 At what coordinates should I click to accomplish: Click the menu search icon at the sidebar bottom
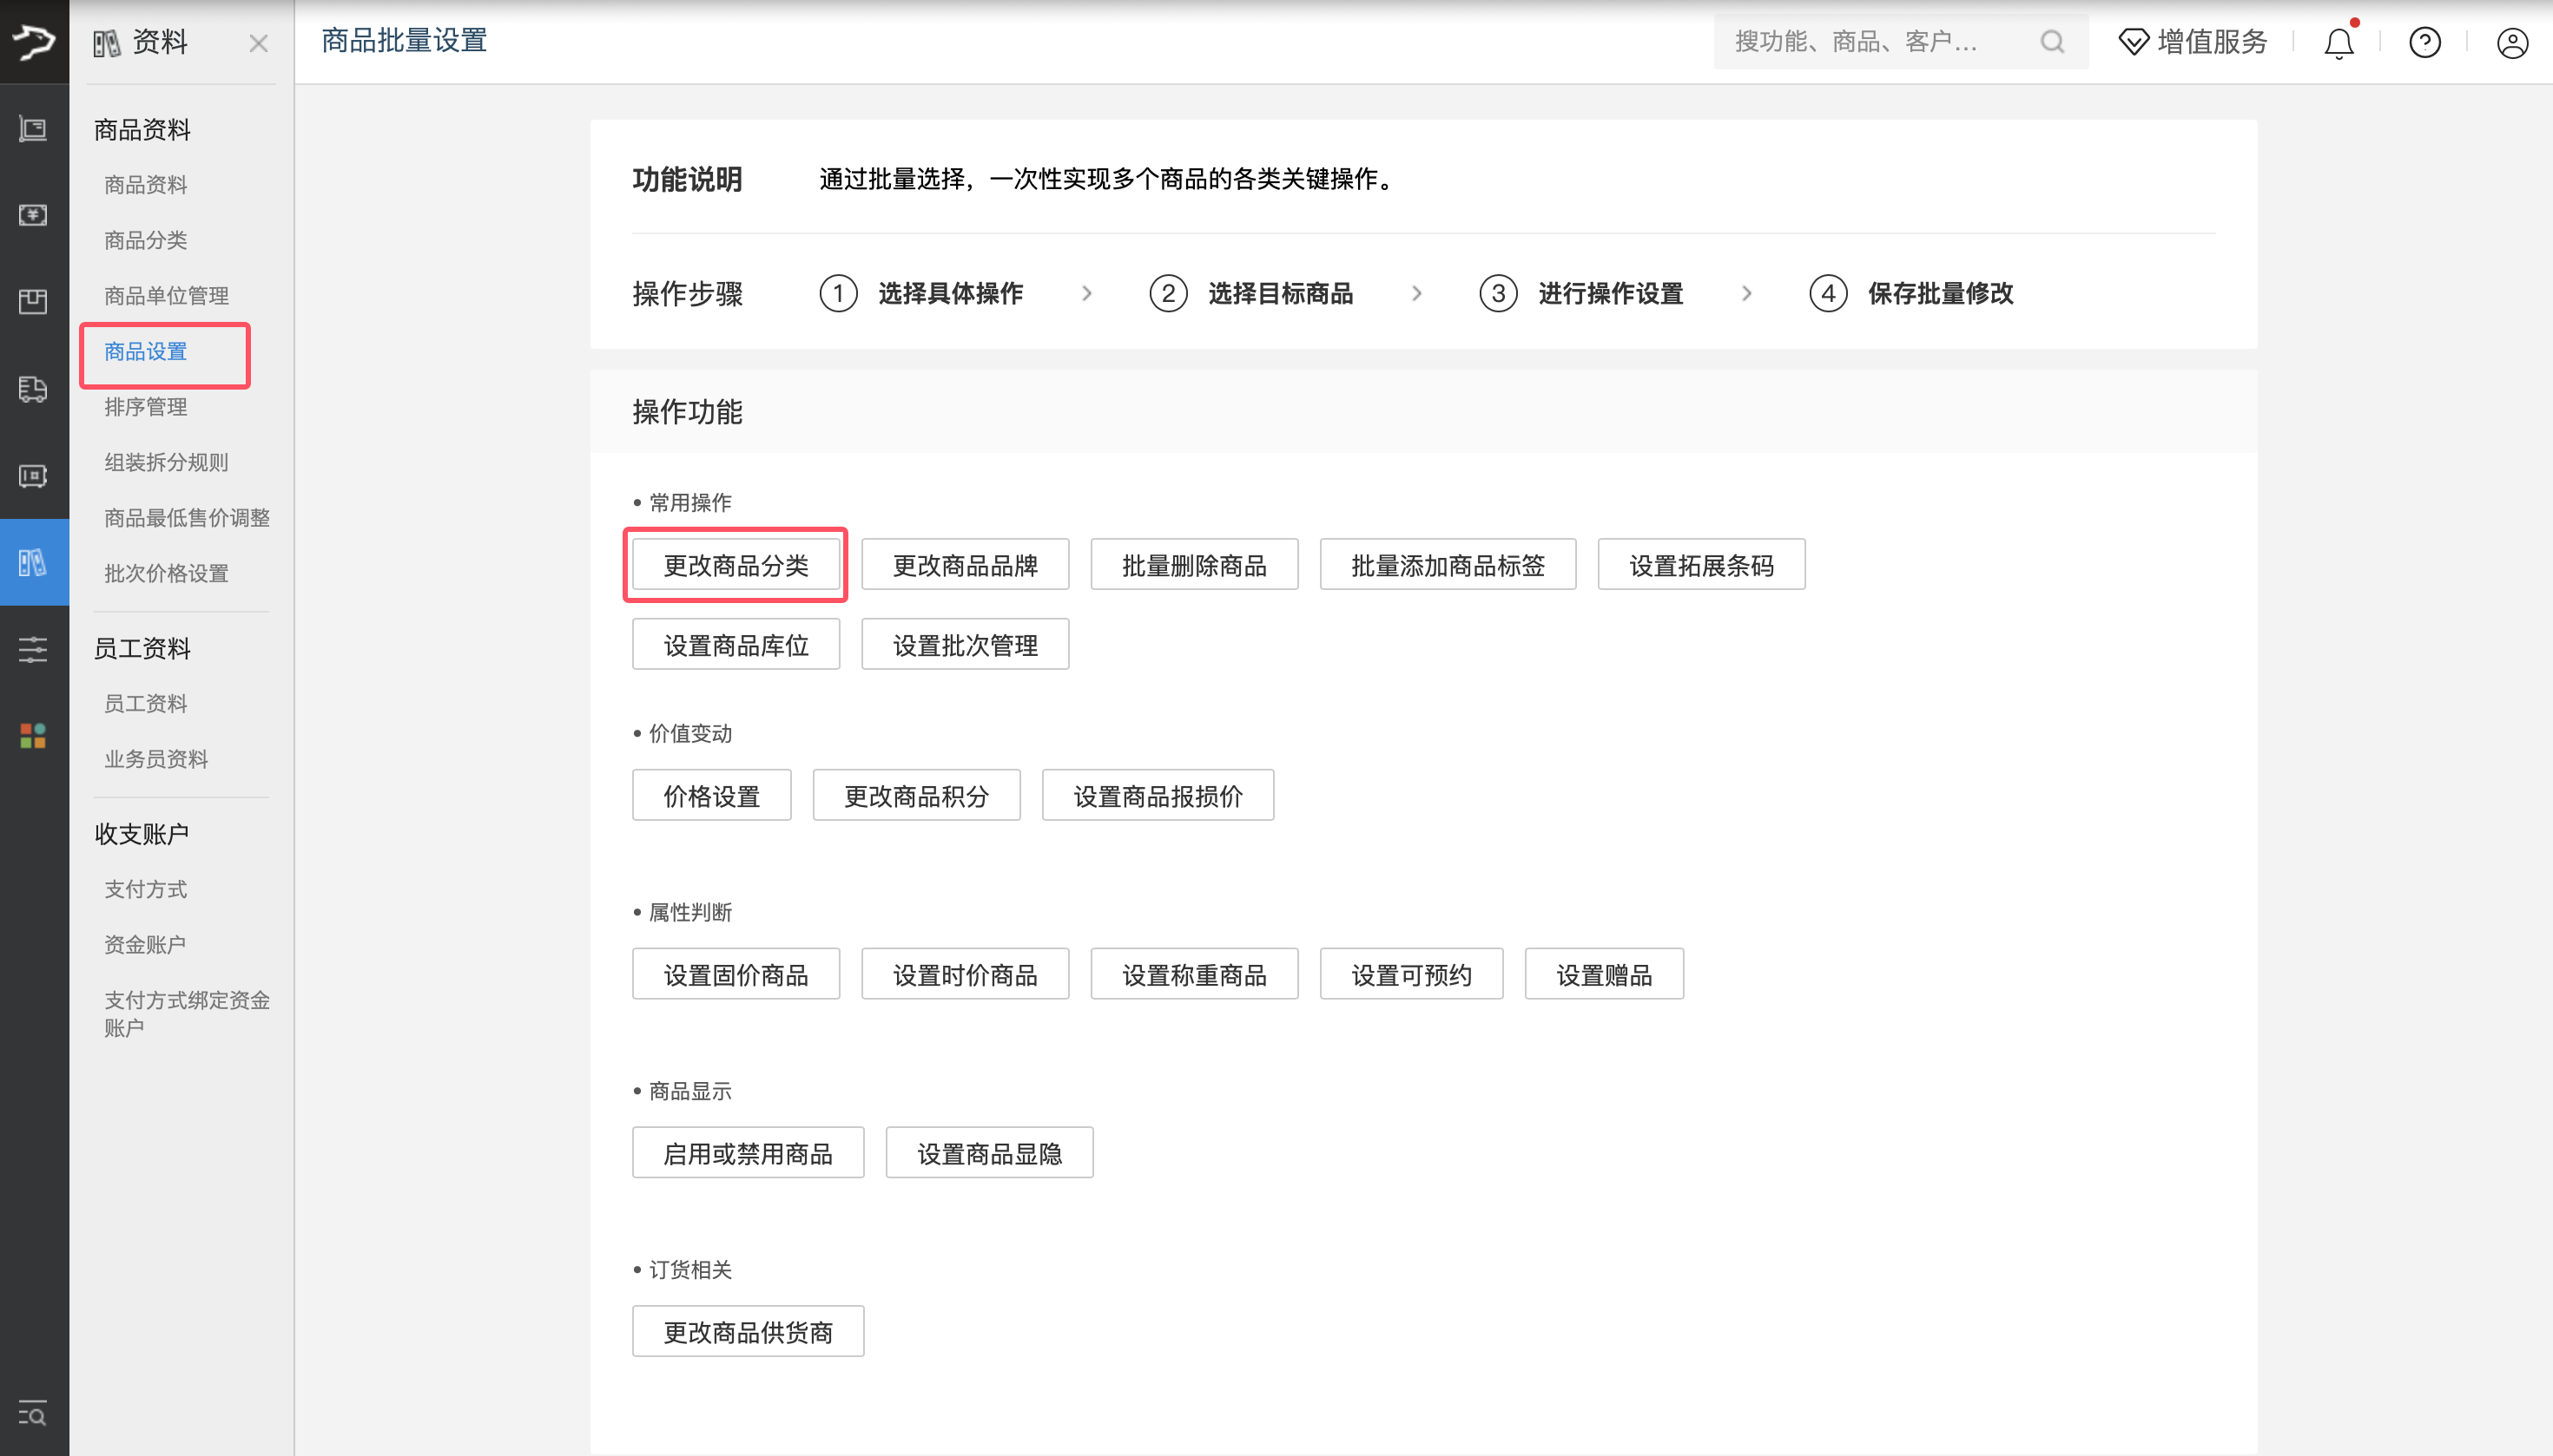[33, 1414]
